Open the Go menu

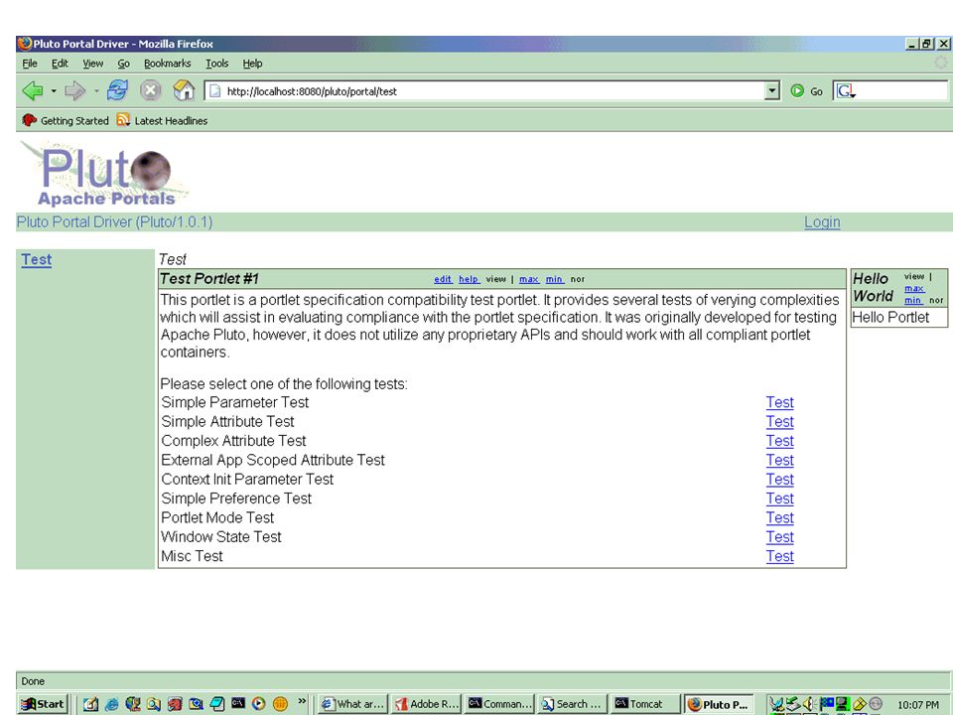124,64
